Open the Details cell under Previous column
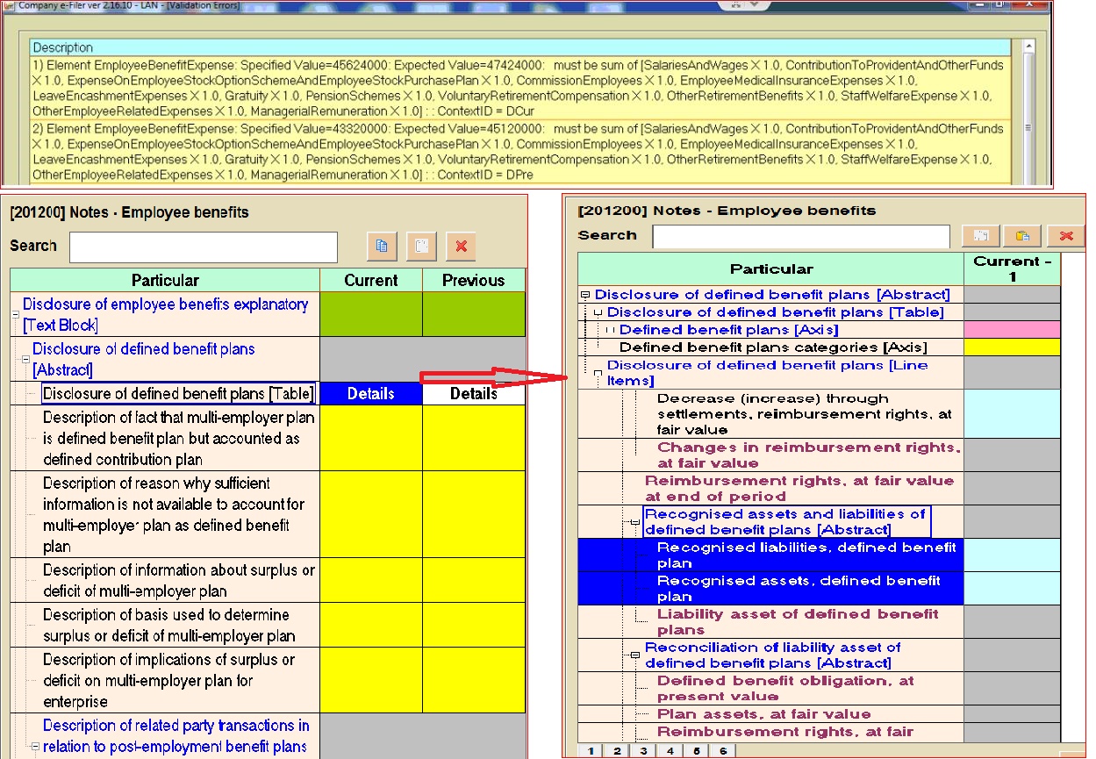 474,394
